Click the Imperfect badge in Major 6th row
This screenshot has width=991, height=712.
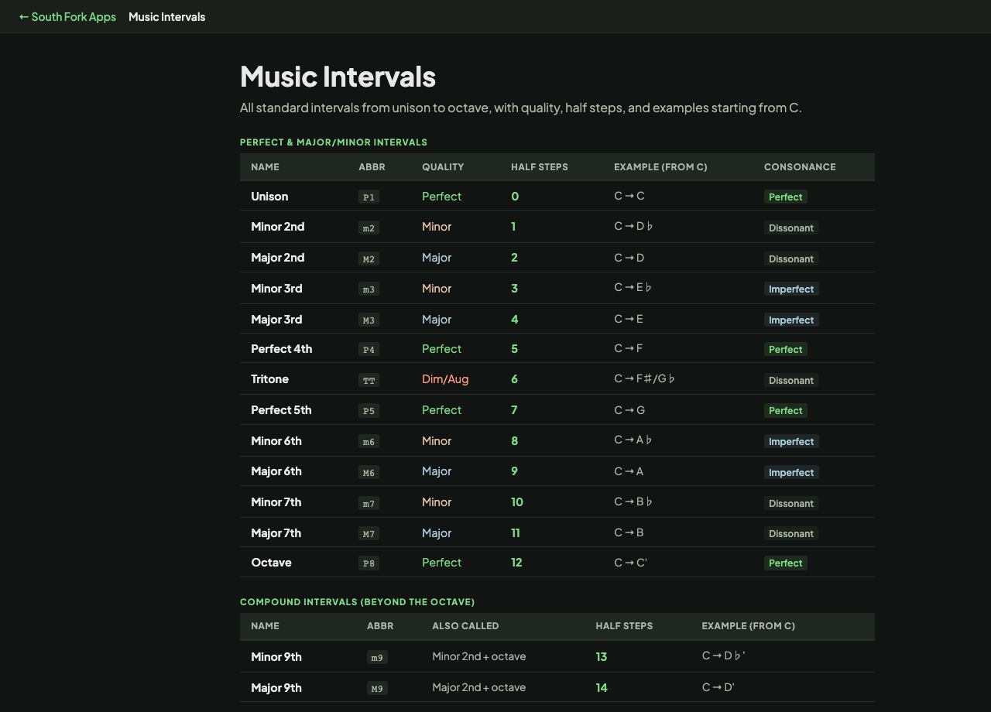tap(791, 473)
